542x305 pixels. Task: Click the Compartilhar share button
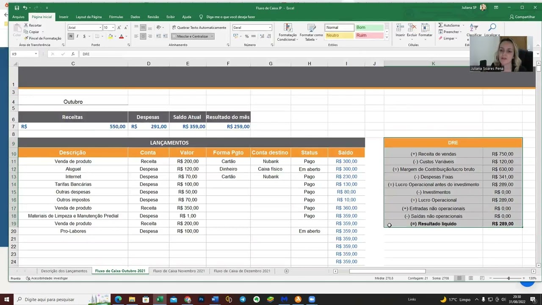click(523, 17)
